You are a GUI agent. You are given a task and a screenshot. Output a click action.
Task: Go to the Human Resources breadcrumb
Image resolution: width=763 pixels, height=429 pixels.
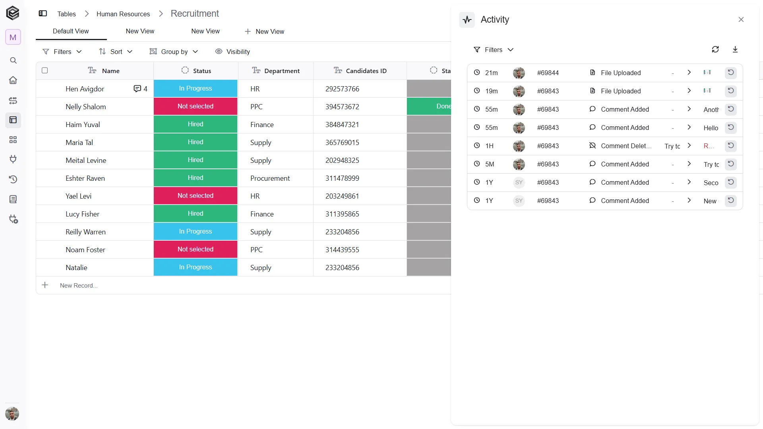[x=123, y=14]
